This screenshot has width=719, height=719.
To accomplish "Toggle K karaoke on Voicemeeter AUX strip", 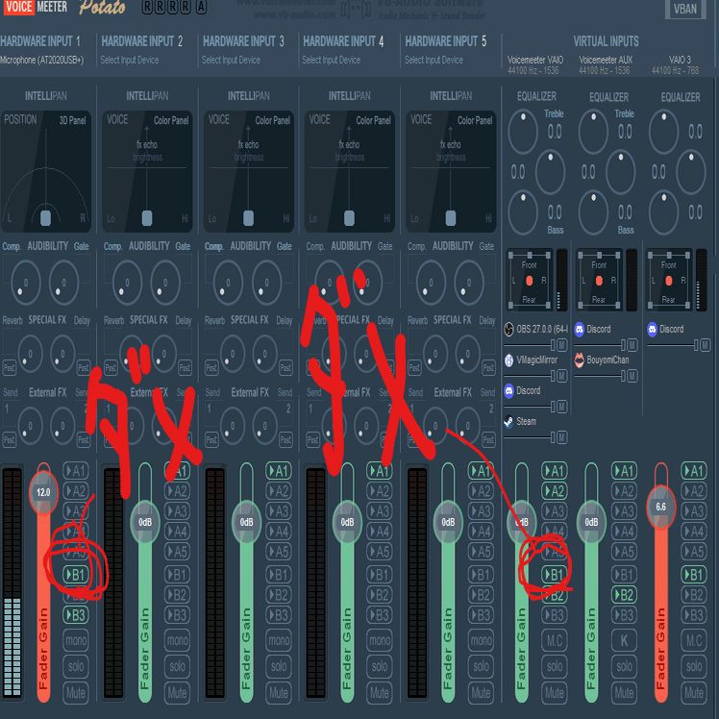I will (624, 640).
